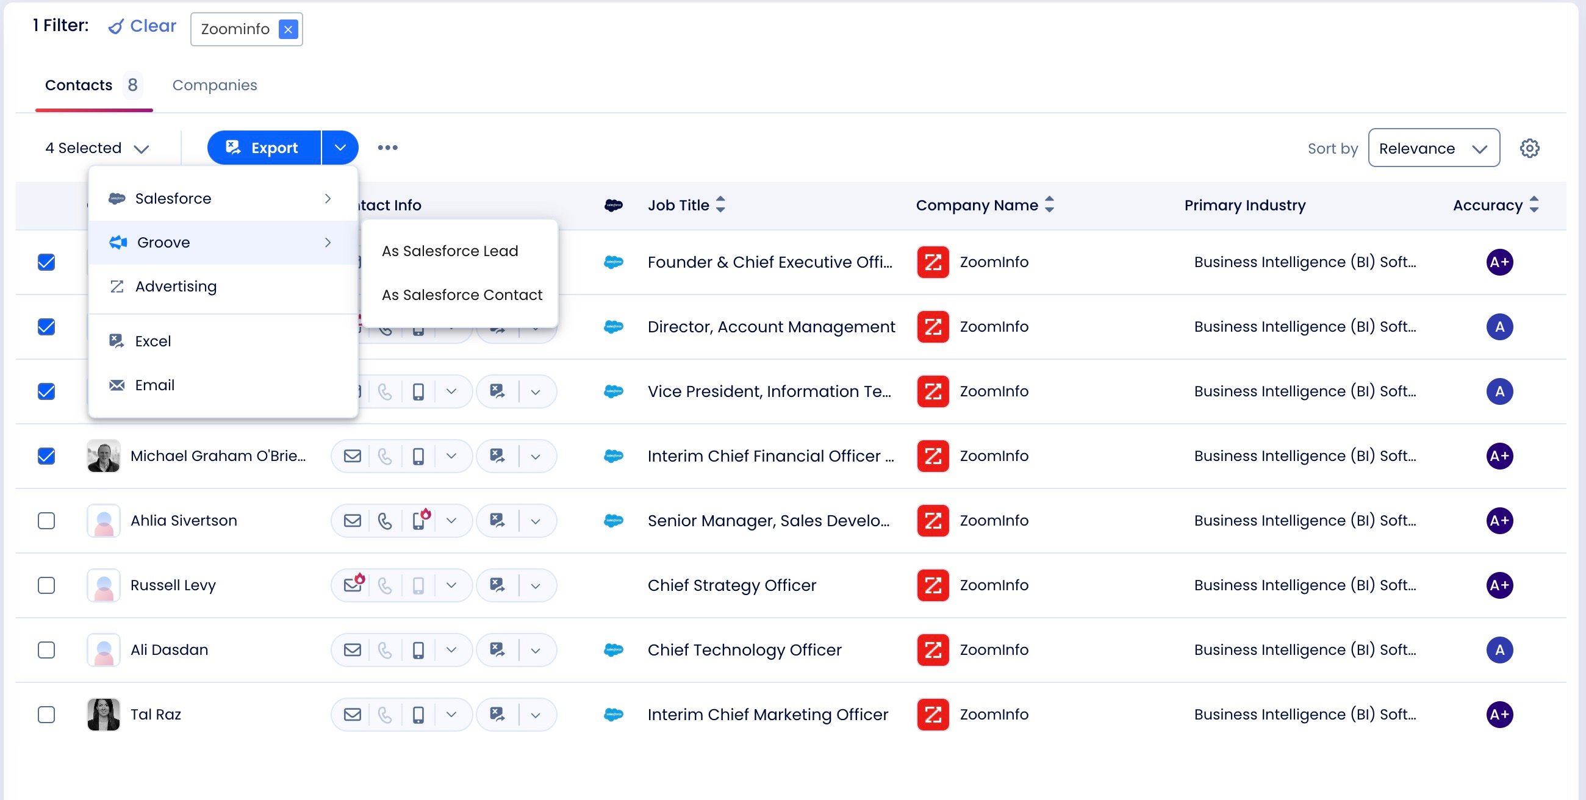
Task: Uncheck the Director, Account Management row
Action: 46,327
